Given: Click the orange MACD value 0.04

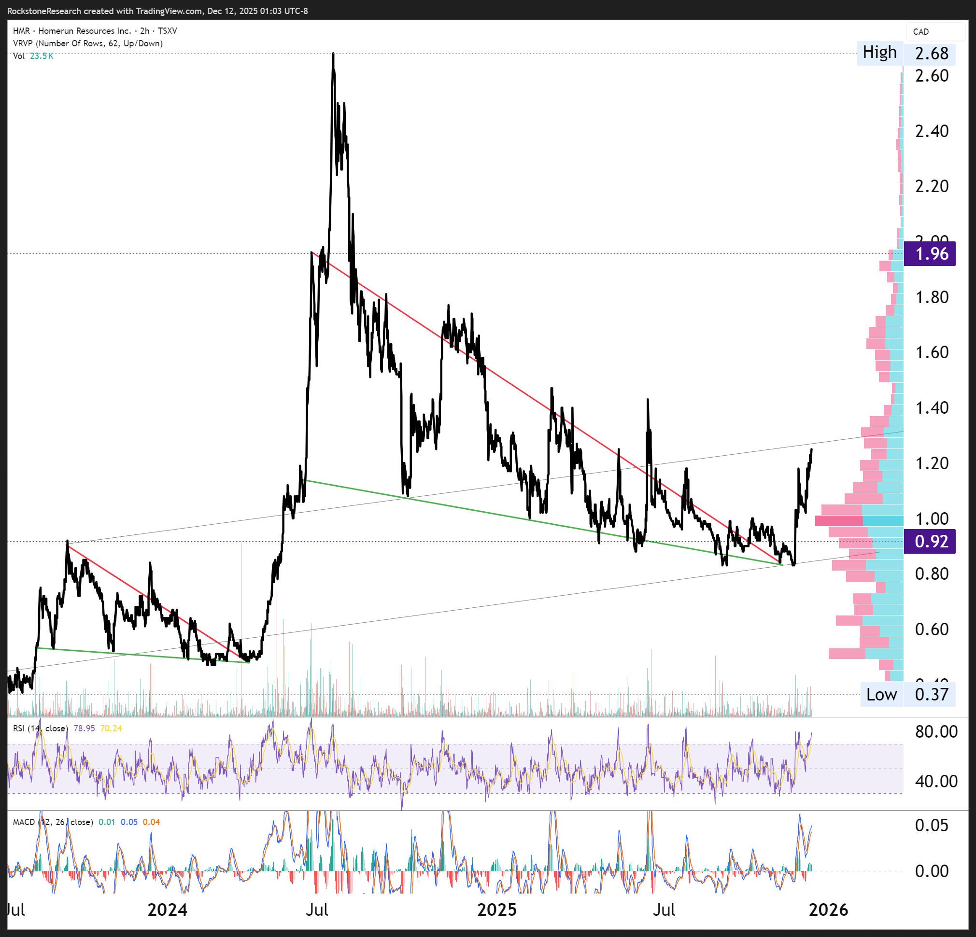Looking at the screenshot, I should [151, 822].
